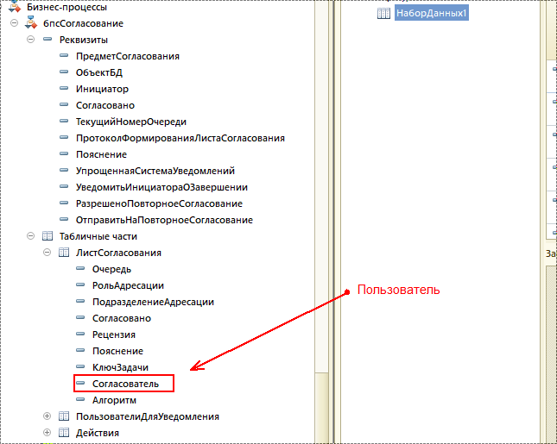
Task: Collapse the бпсСогласование business process node
Action: (x=14, y=23)
